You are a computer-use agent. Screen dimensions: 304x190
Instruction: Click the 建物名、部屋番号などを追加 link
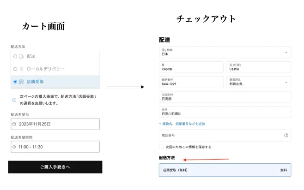coord(182,124)
